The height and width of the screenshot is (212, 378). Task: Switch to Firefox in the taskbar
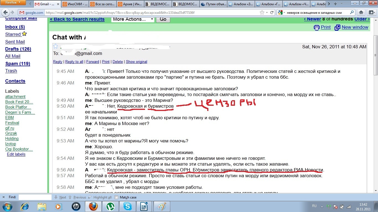click(x=93, y=206)
